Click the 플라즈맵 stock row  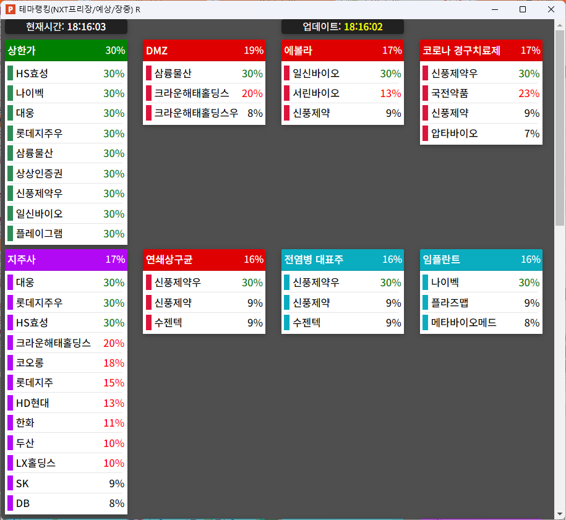pos(481,303)
